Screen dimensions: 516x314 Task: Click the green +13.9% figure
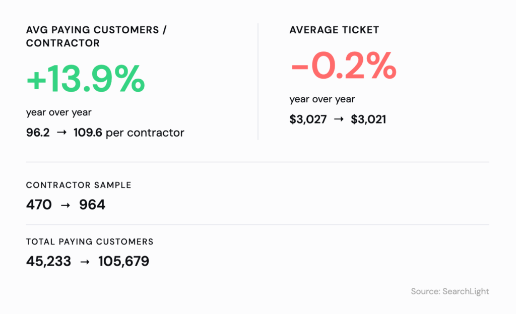86,80
